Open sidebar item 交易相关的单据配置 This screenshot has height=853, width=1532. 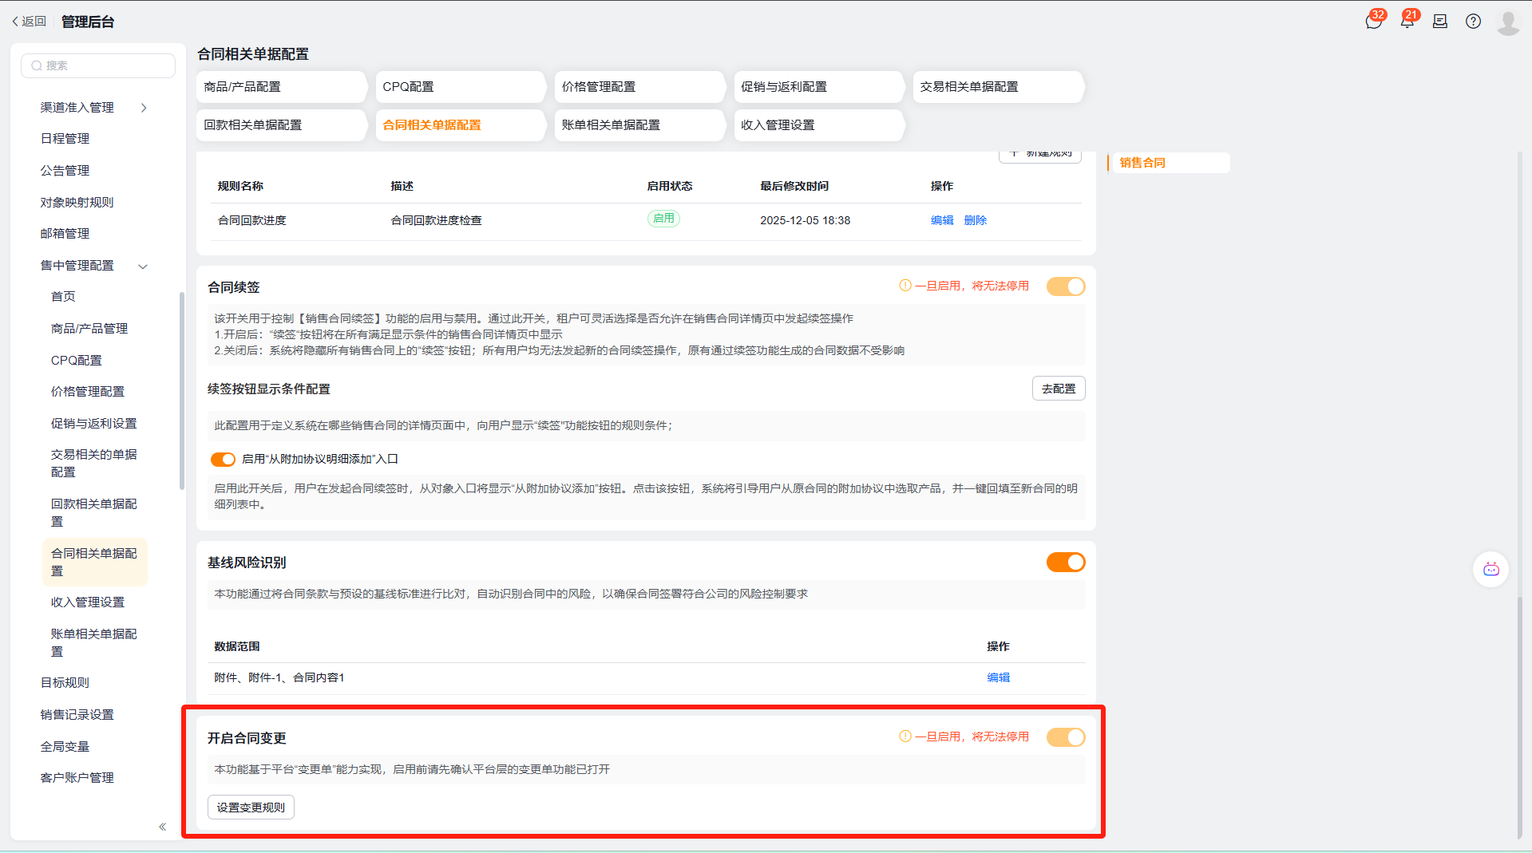94,464
